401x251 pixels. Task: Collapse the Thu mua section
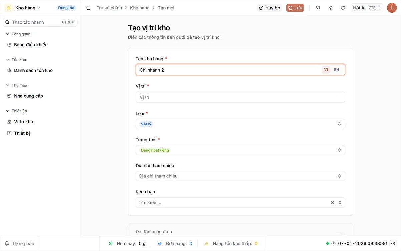click(x=17, y=85)
